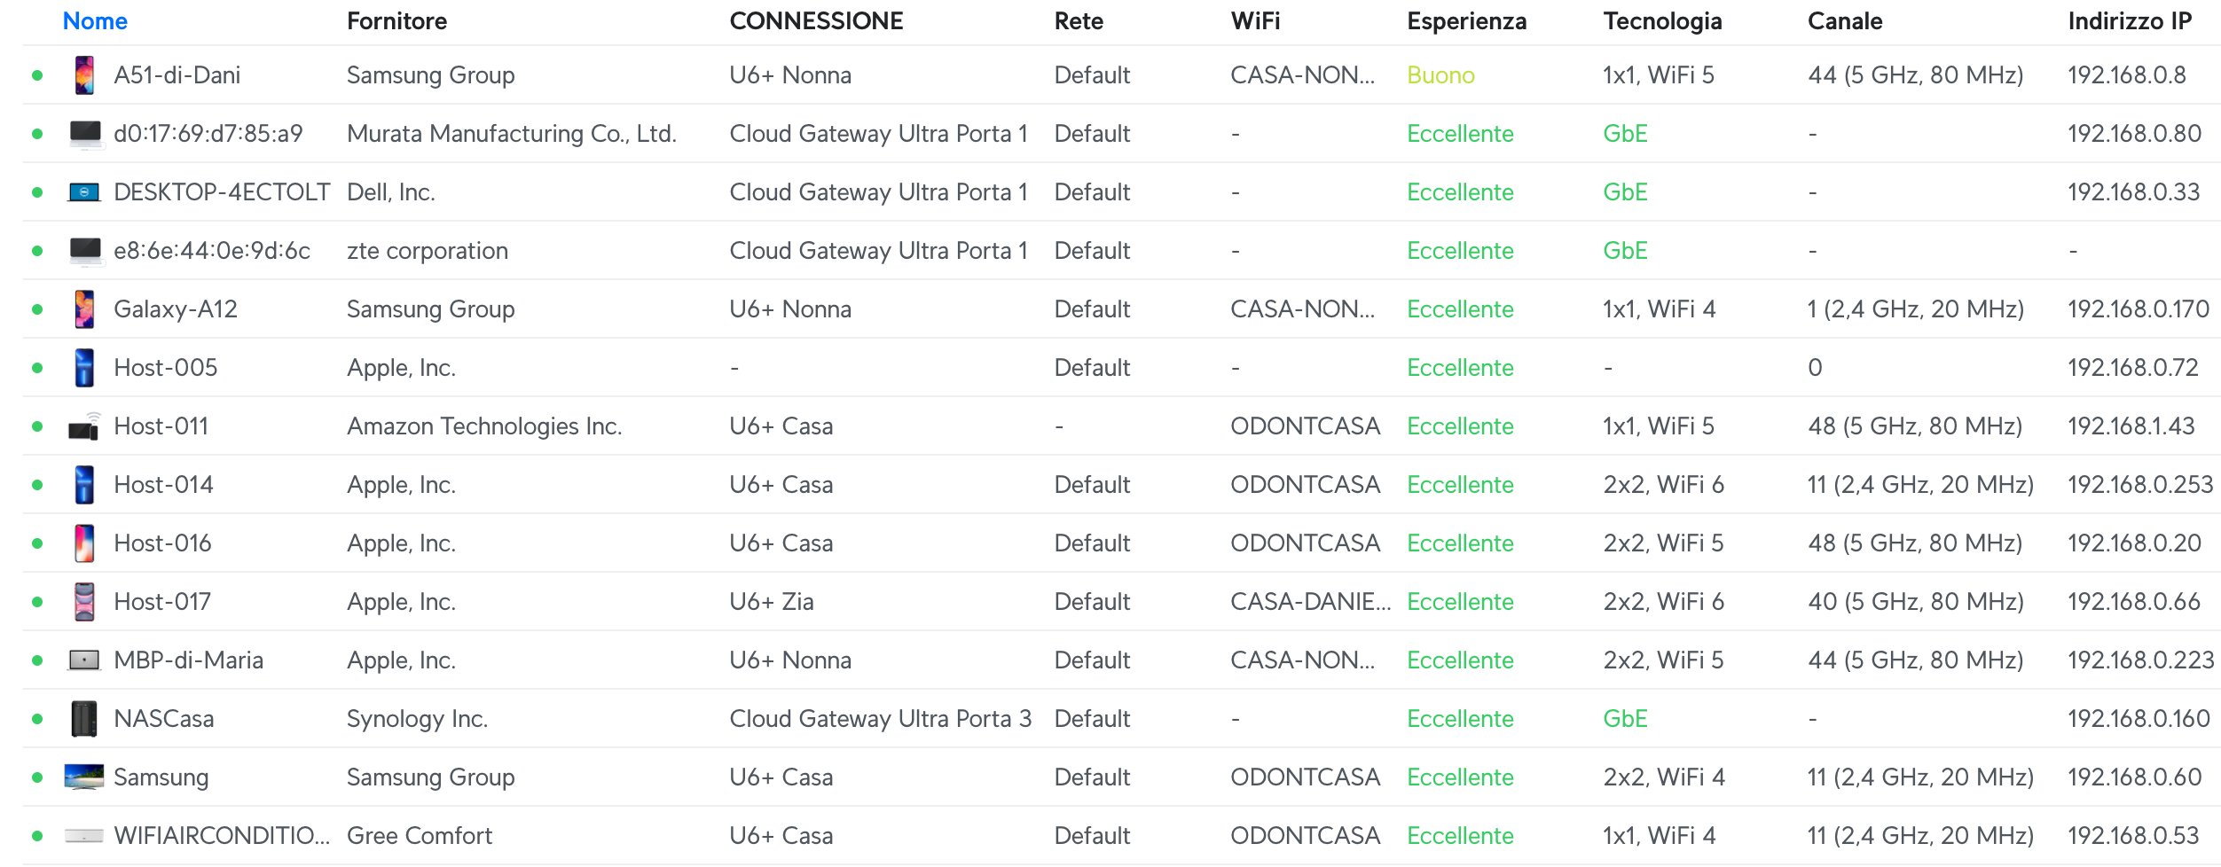Screen dimensions: 2221x867
Task: Sort by the Fornitore column header
Action: pyautogui.click(x=396, y=21)
